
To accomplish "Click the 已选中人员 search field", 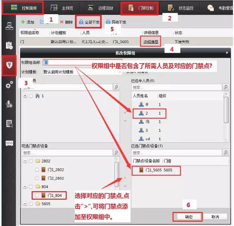I will [177, 87].
